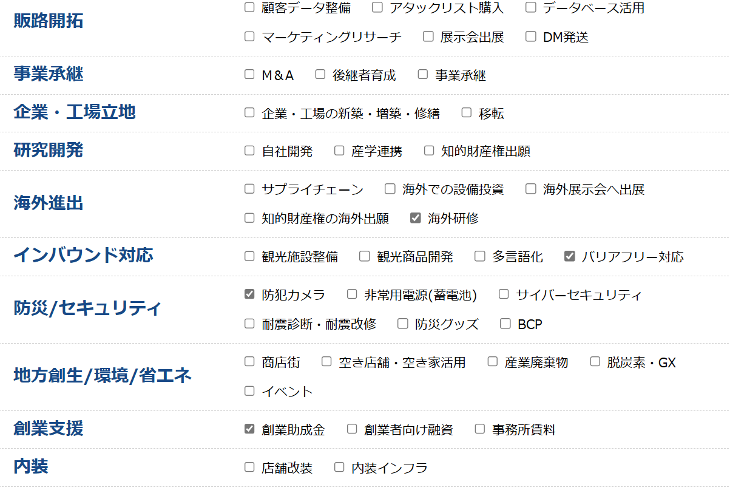Uncheck the バリアフリー対応 checkbox
730x493 pixels.
(x=569, y=256)
